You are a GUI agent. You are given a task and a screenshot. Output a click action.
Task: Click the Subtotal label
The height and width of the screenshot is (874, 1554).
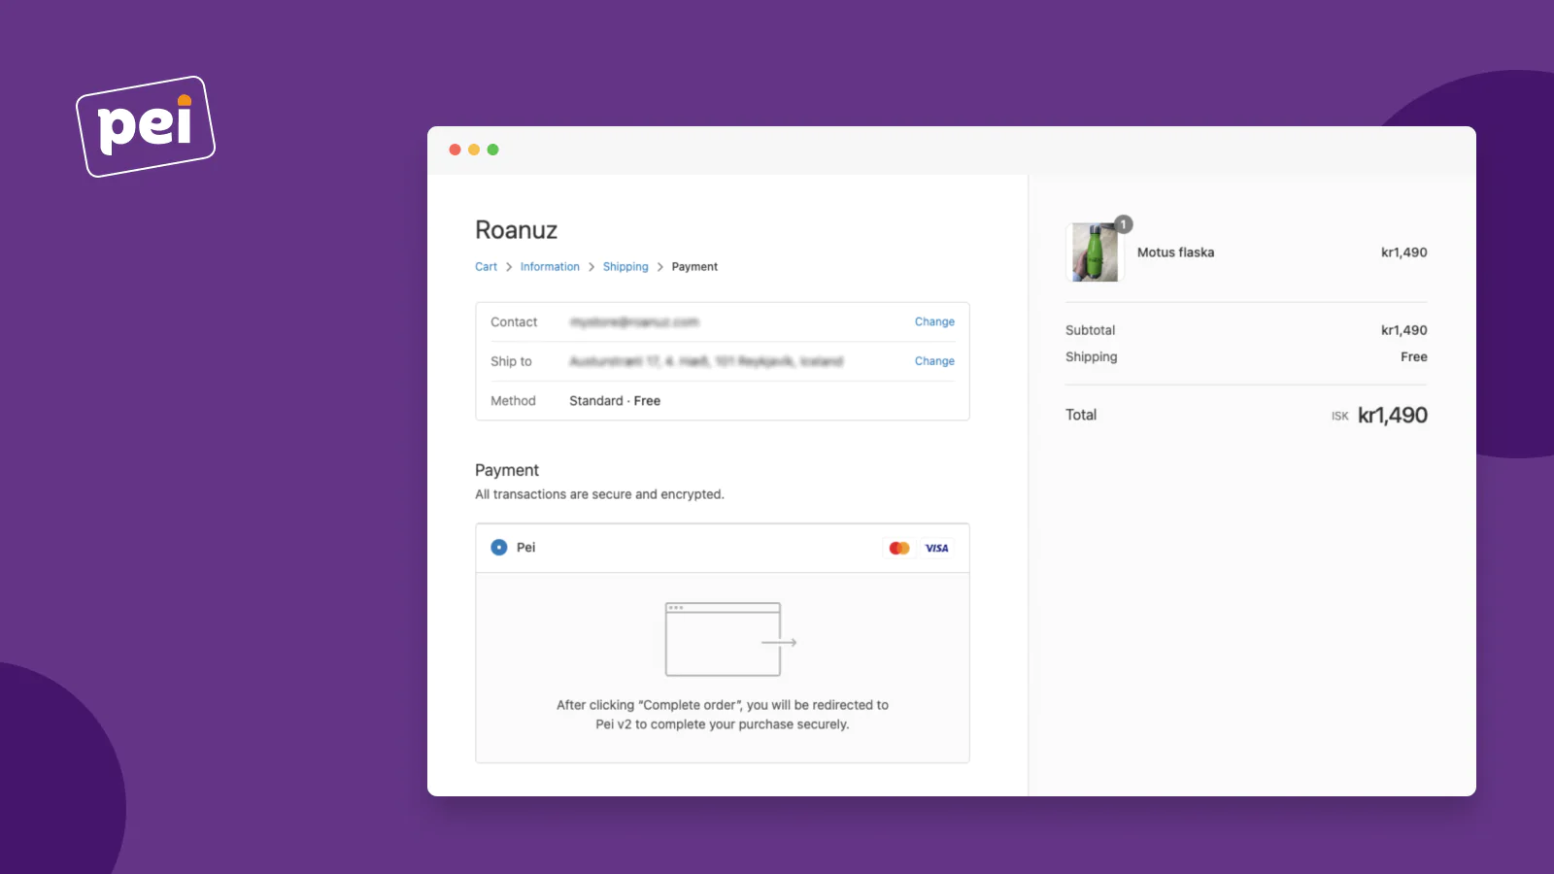[1090, 330]
